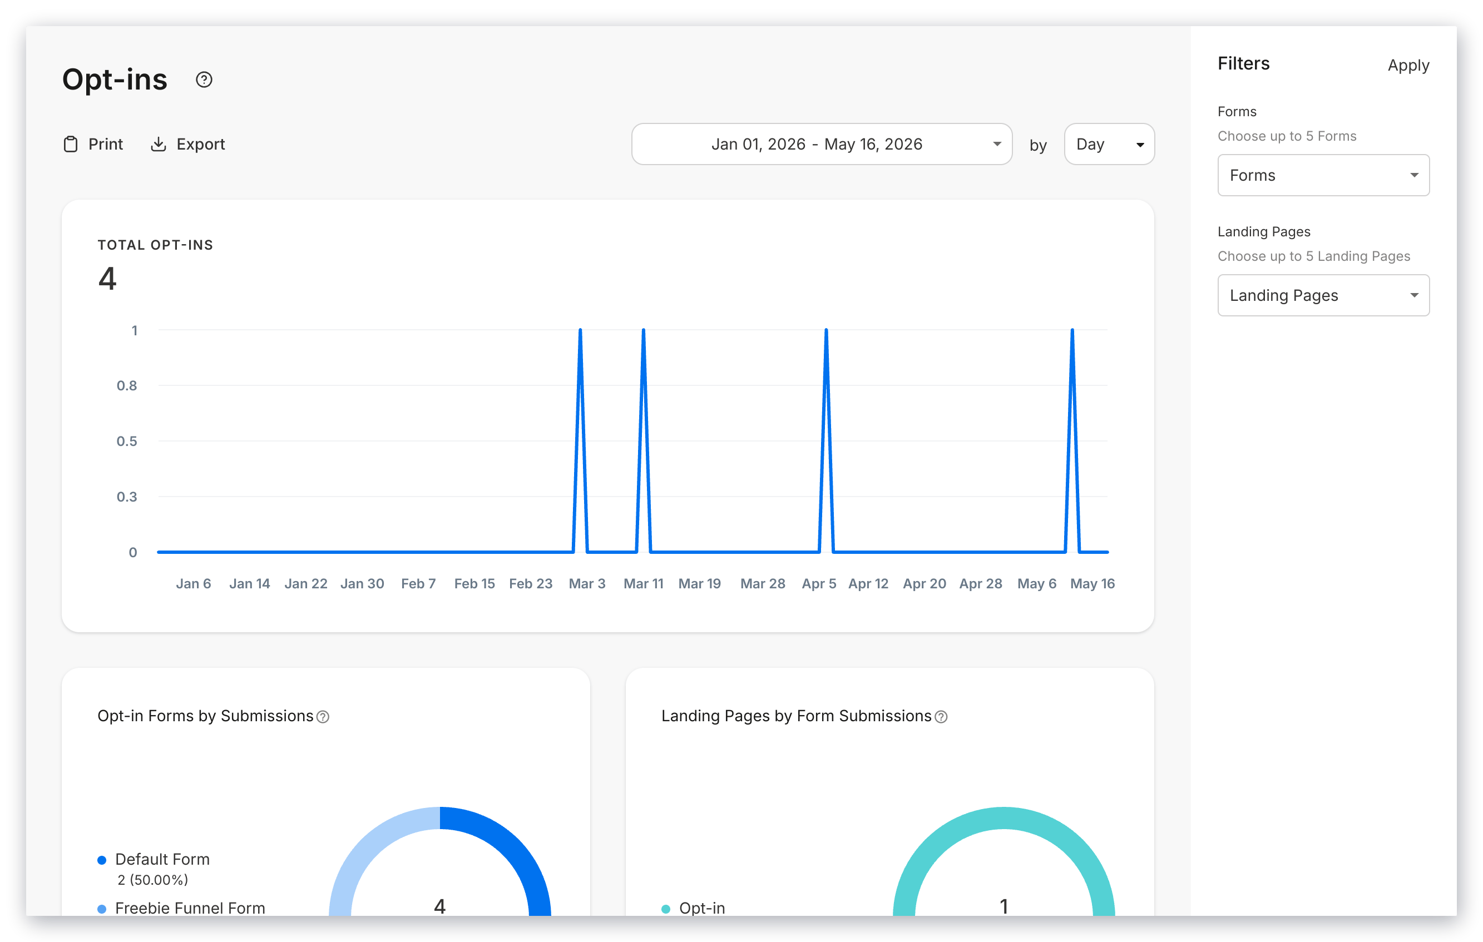Click the Default Form legend dot

pos(102,860)
